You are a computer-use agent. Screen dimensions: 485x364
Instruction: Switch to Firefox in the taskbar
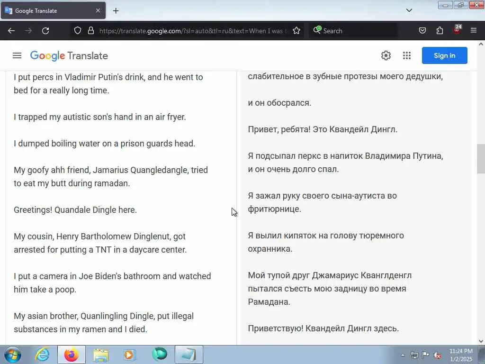click(x=72, y=355)
